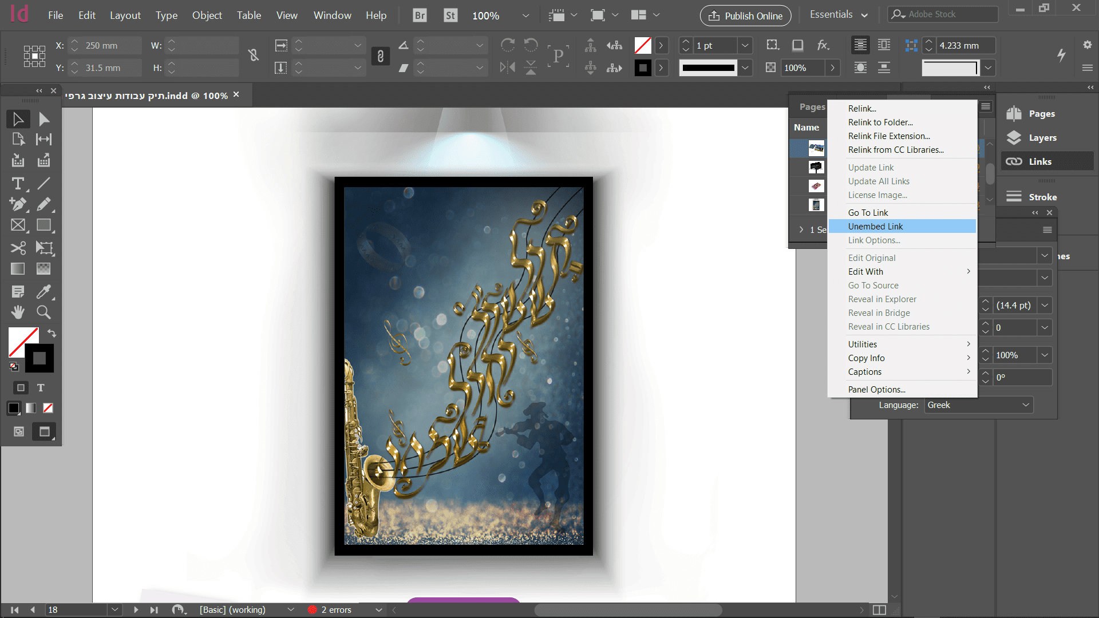Open the Layout menu
Viewport: 1099px width, 618px height.
125,15
